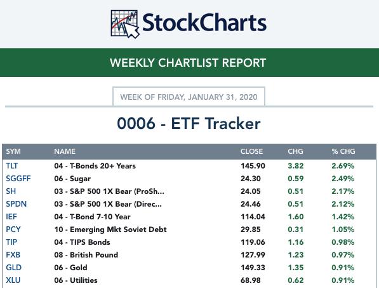The height and width of the screenshot is (288, 379).
Task: Click the IEF symbol link
Action: coord(11,217)
